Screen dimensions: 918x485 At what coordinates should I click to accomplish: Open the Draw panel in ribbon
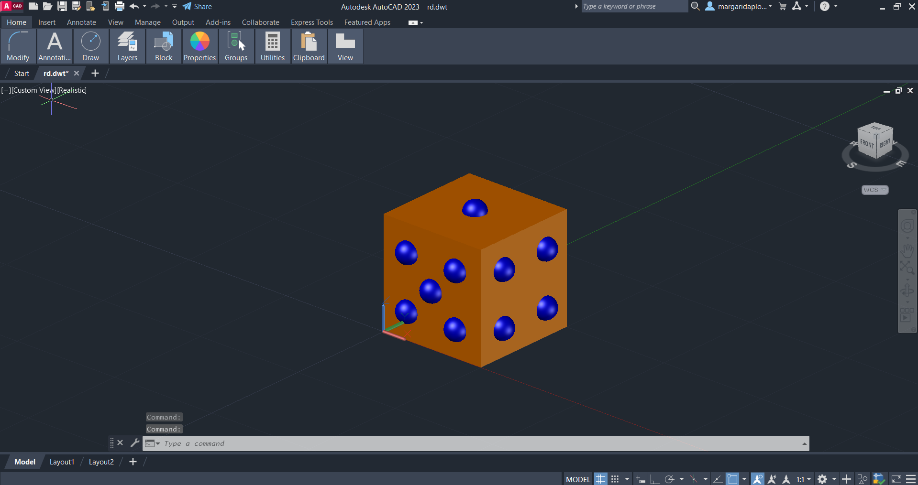click(x=90, y=46)
